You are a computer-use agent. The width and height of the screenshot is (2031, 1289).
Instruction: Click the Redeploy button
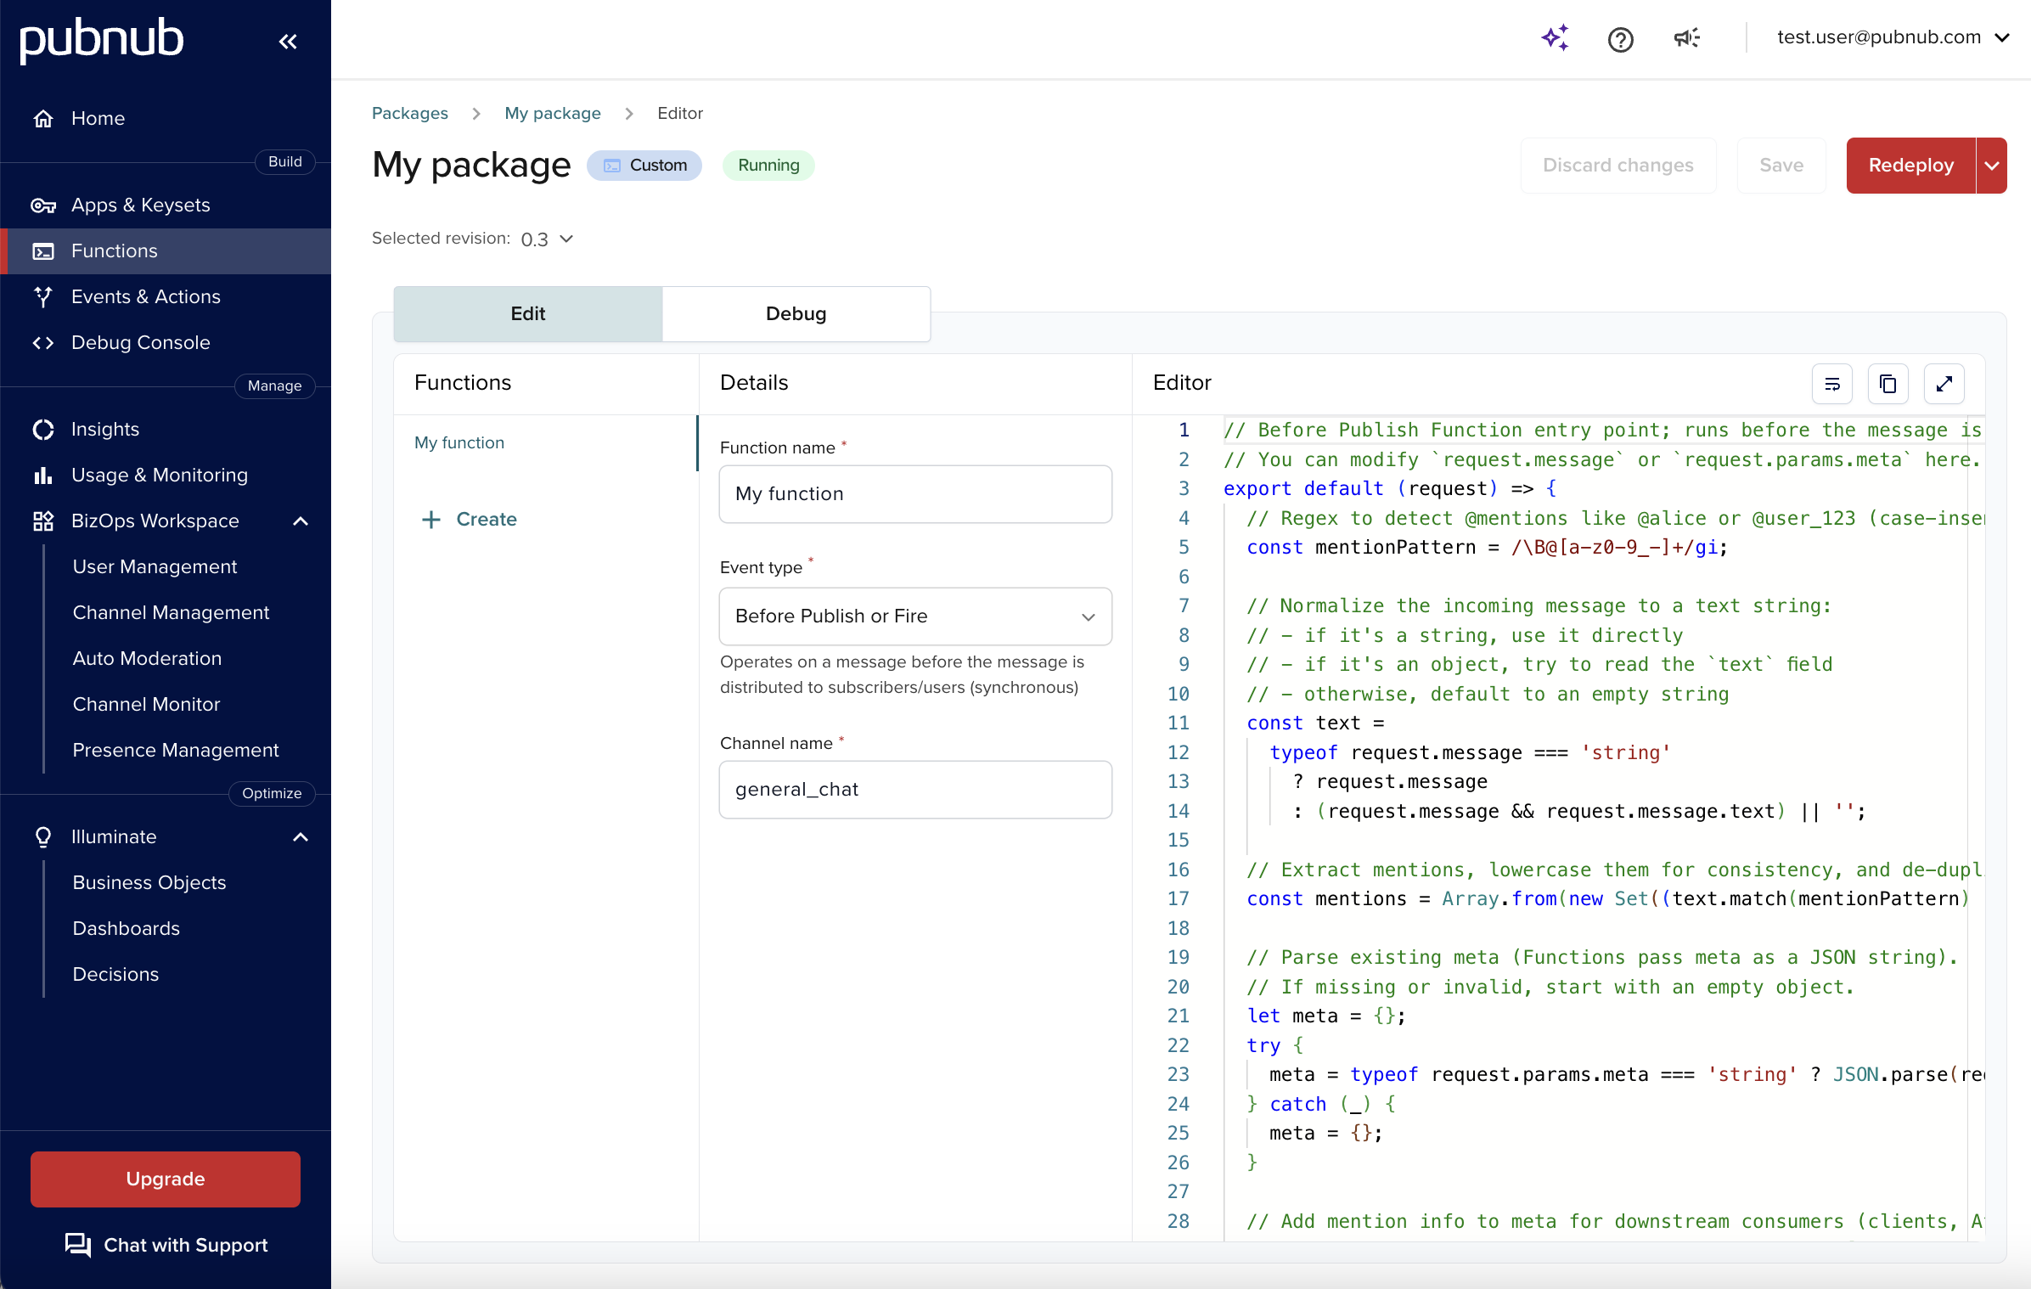coord(1910,166)
